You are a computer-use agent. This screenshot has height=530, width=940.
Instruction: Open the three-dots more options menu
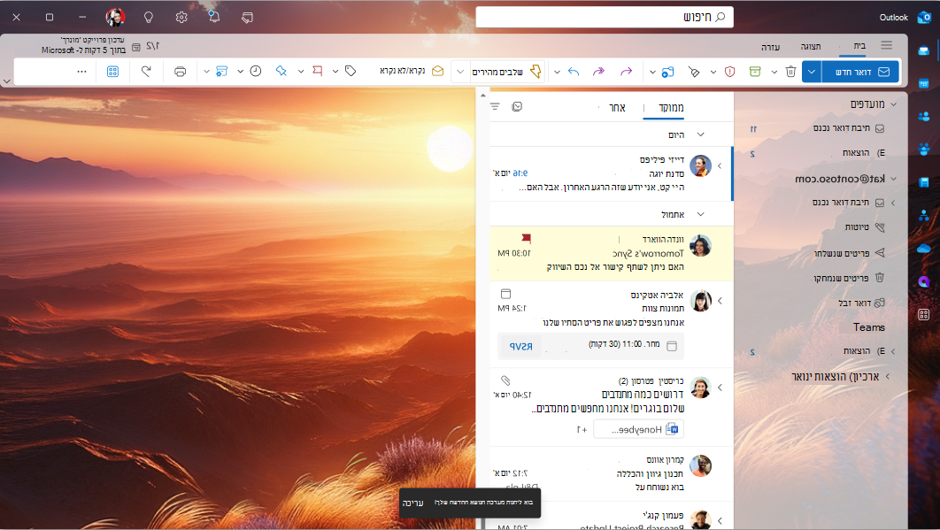(81, 72)
